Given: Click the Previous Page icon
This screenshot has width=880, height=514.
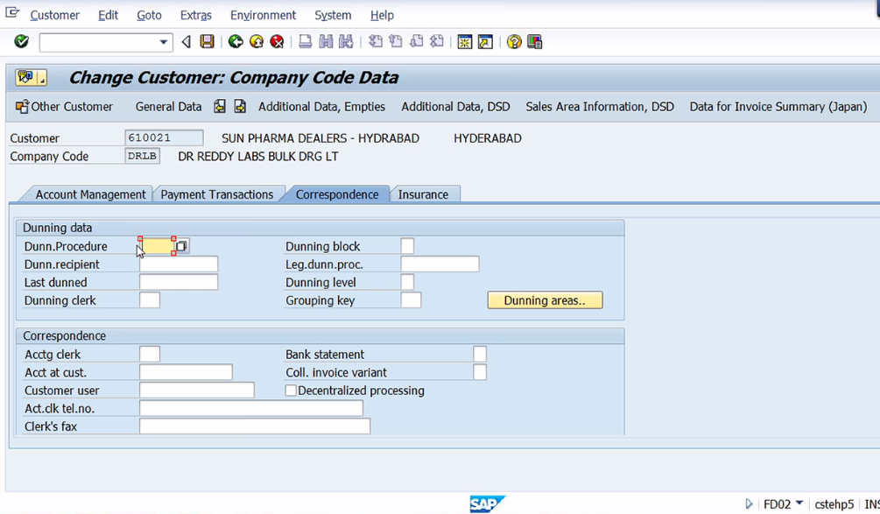Looking at the screenshot, I should click(396, 41).
